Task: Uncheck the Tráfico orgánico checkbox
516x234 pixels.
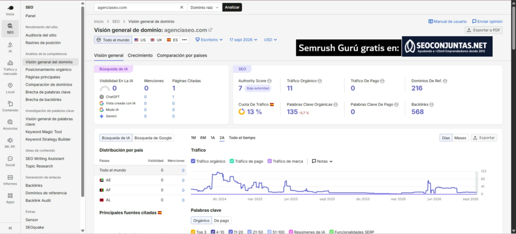Action: pyautogui.click(x=193, y=161)
